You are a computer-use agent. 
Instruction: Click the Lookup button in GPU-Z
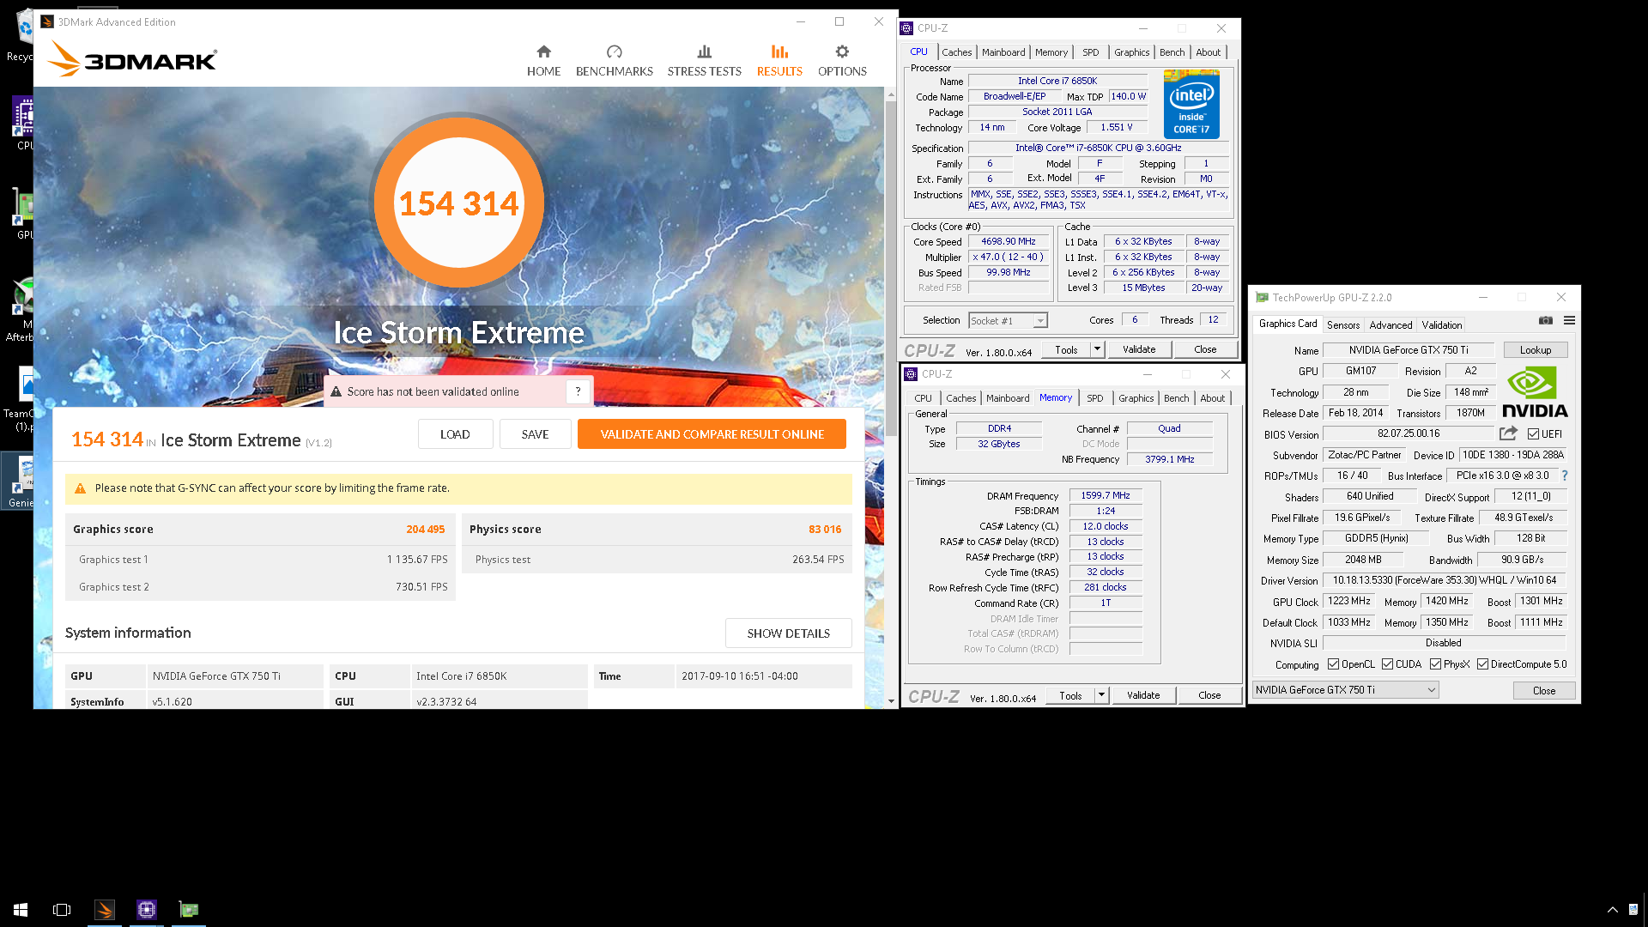[x=1535, y=350]
